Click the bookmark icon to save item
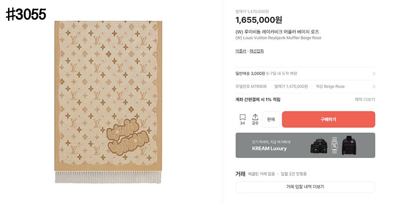The width and height of the screenshot is (406, 205). point(242,118)
